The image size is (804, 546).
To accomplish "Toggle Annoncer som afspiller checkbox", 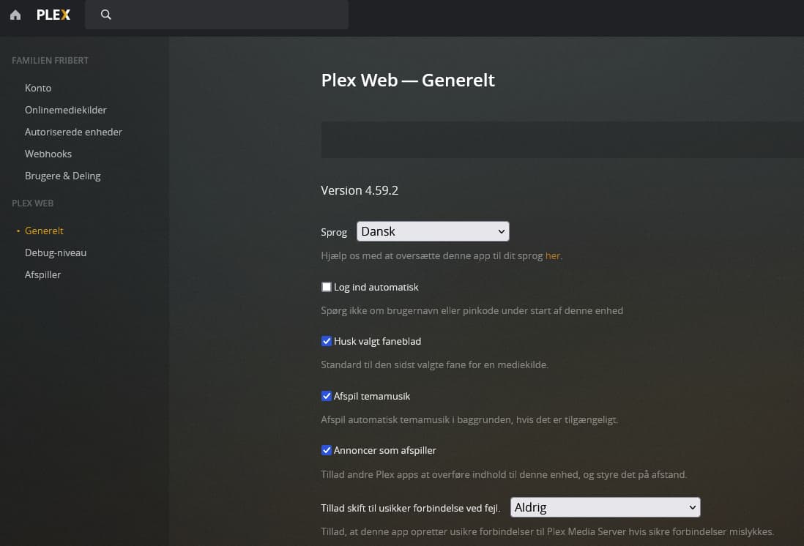I will click(x=327, y=450).
